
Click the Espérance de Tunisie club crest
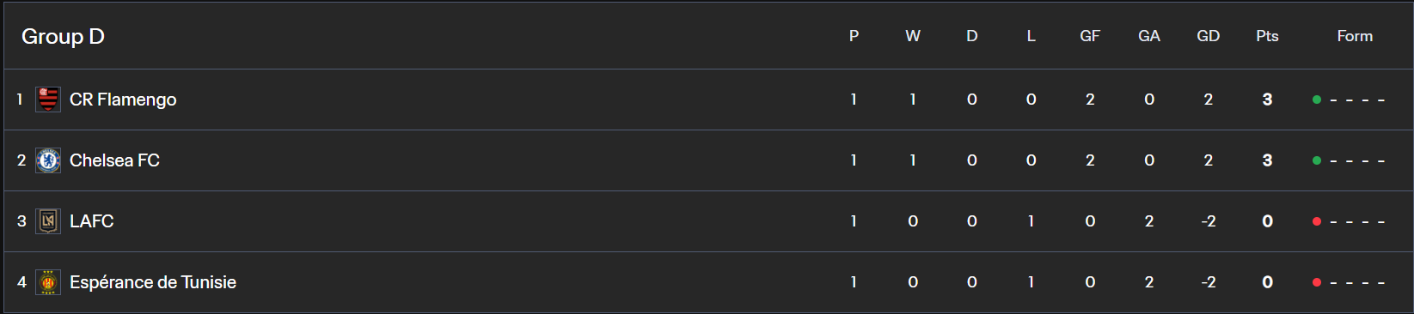[48, 282]
